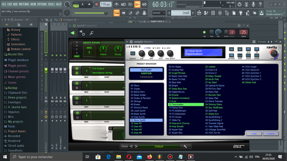Open the Xpand!2 wrench settings icon
This screenshot has height=161, width=287.
(x=91, y=33)
